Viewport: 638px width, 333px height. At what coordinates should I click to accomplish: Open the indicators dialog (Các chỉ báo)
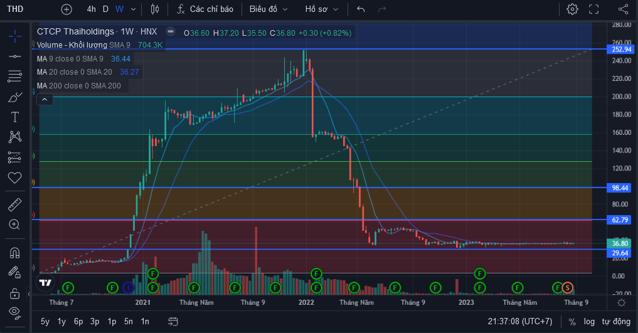click(x=205, y=9)
